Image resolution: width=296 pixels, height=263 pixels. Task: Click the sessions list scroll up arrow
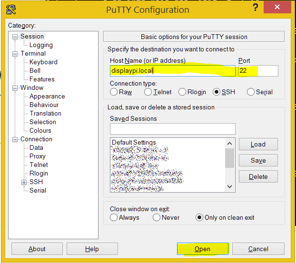click(229, 144)
